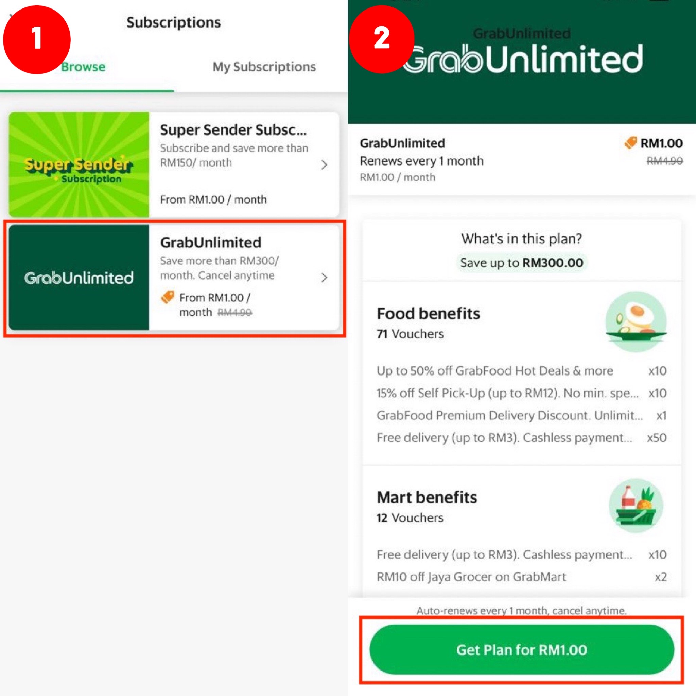Tap the Super Sender Subscription banner image
The image size is (696, 696).
[79, 164]
